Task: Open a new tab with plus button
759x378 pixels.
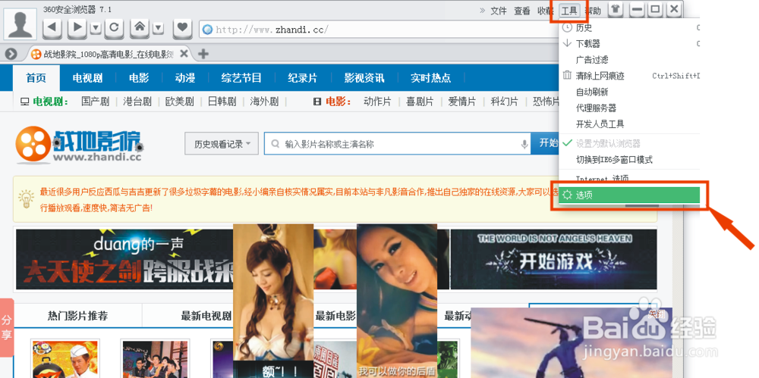Action: coord(203,54)
